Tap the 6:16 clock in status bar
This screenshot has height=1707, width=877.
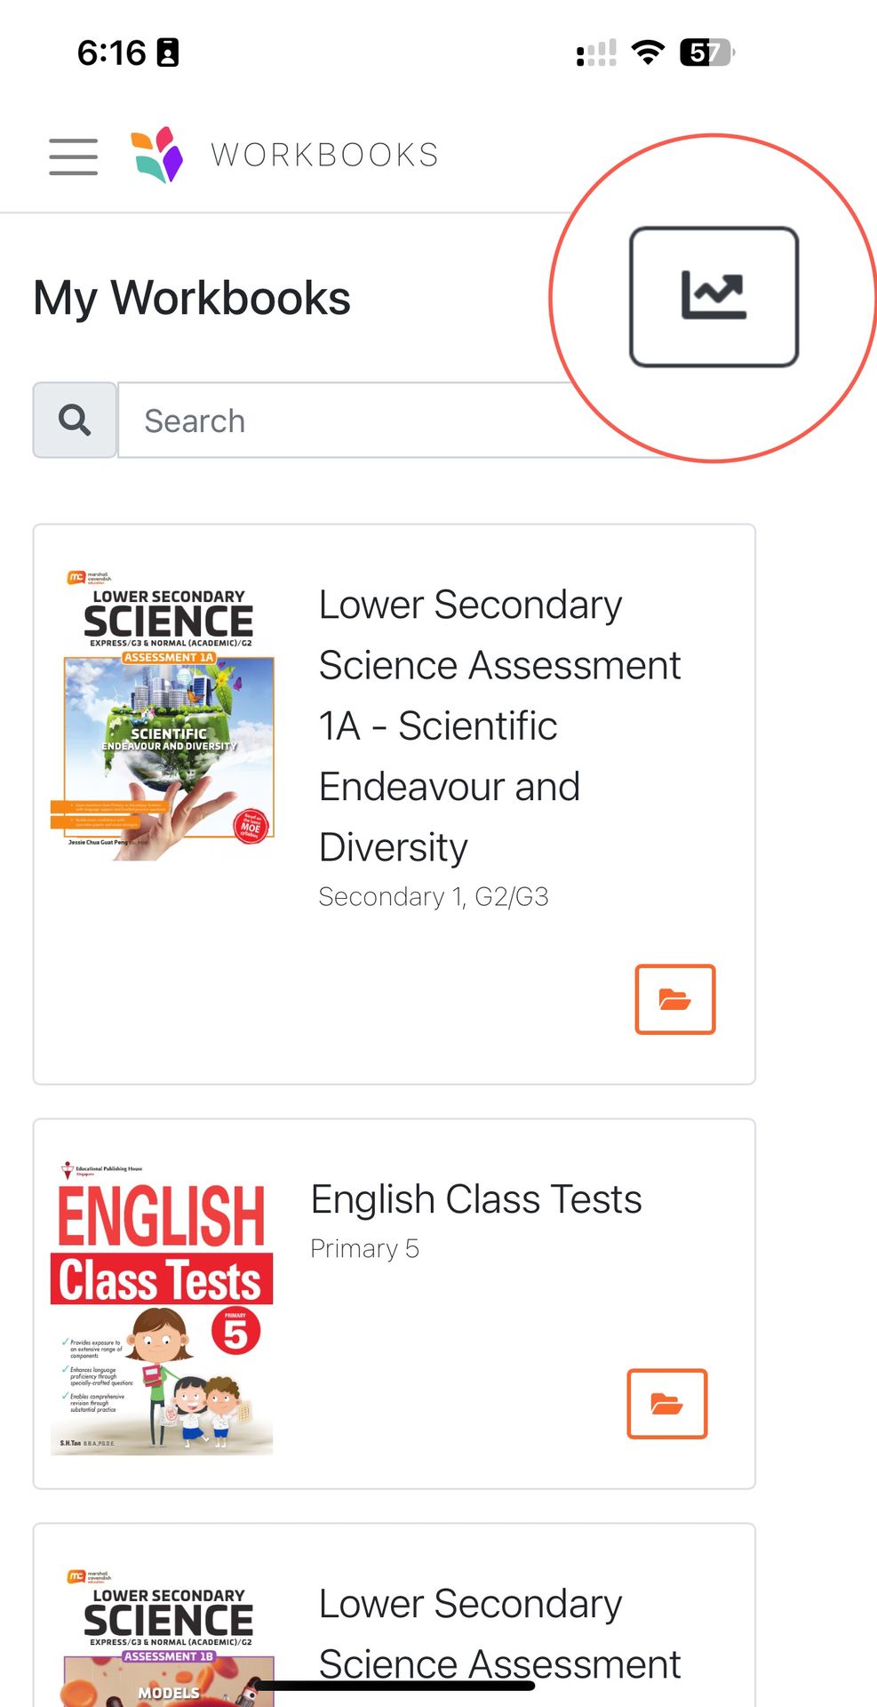click(111, 52)
